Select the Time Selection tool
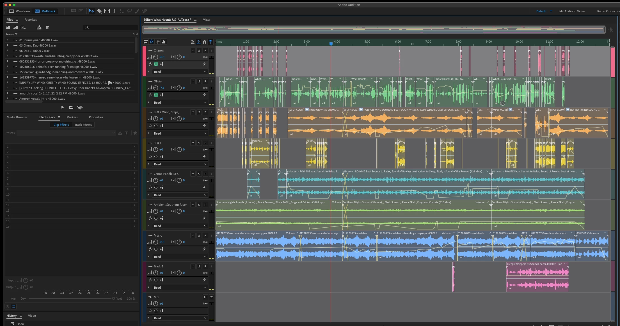The image size is (620, 326). pyautogui.click(x=114, y=11)
